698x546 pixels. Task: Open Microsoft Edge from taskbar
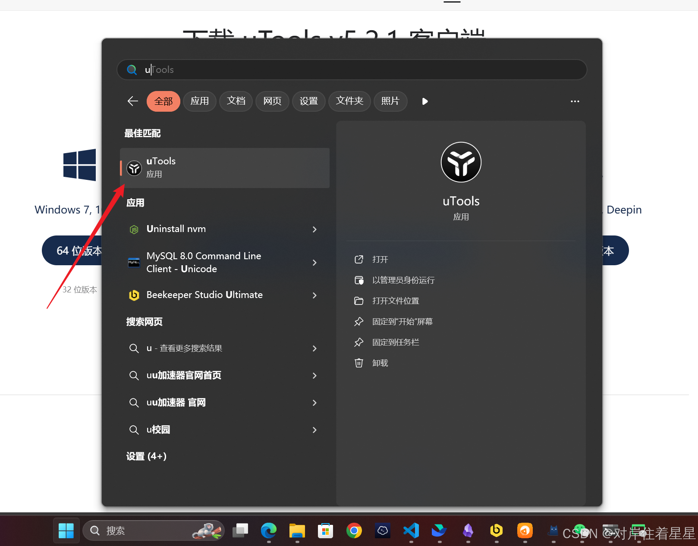(269, 530)
